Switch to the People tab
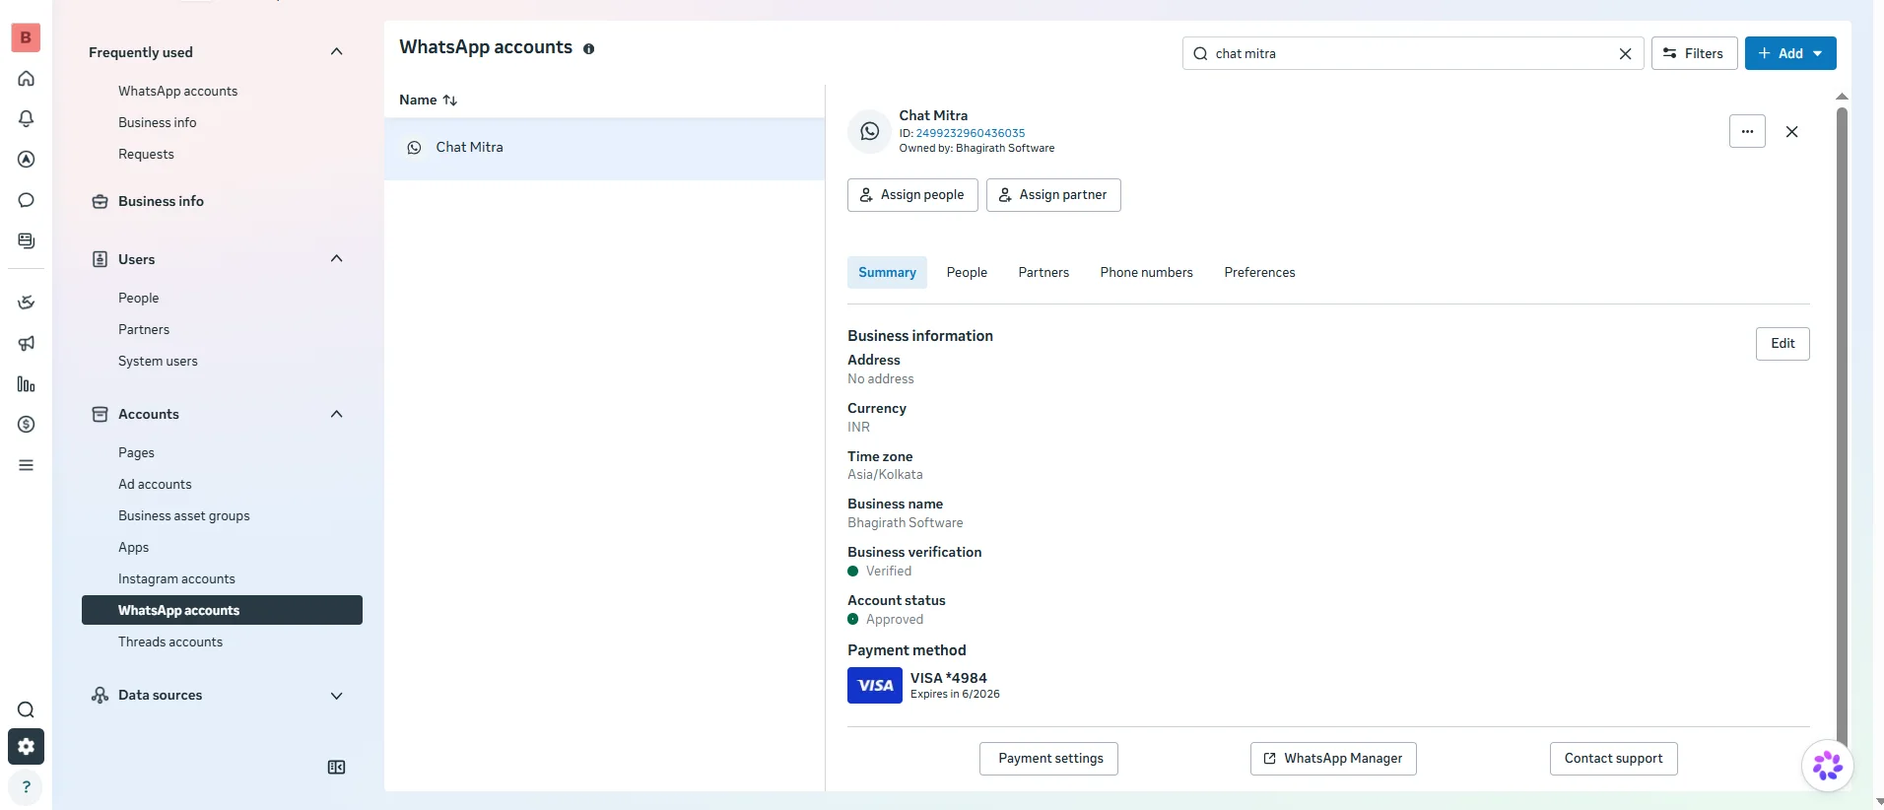Screen dimensions: 1884x810 [x=966, y=273]
